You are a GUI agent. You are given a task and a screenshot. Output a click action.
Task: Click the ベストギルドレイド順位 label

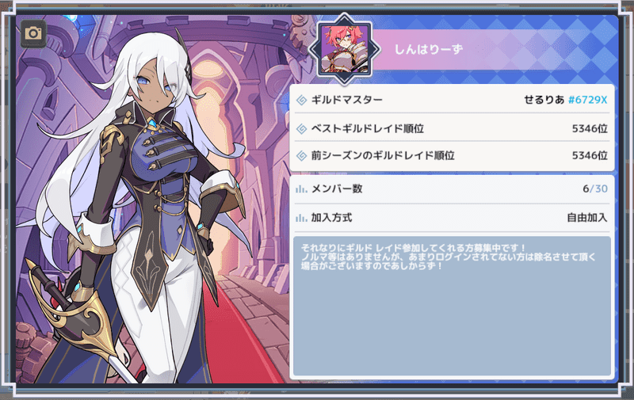point(367,129)
